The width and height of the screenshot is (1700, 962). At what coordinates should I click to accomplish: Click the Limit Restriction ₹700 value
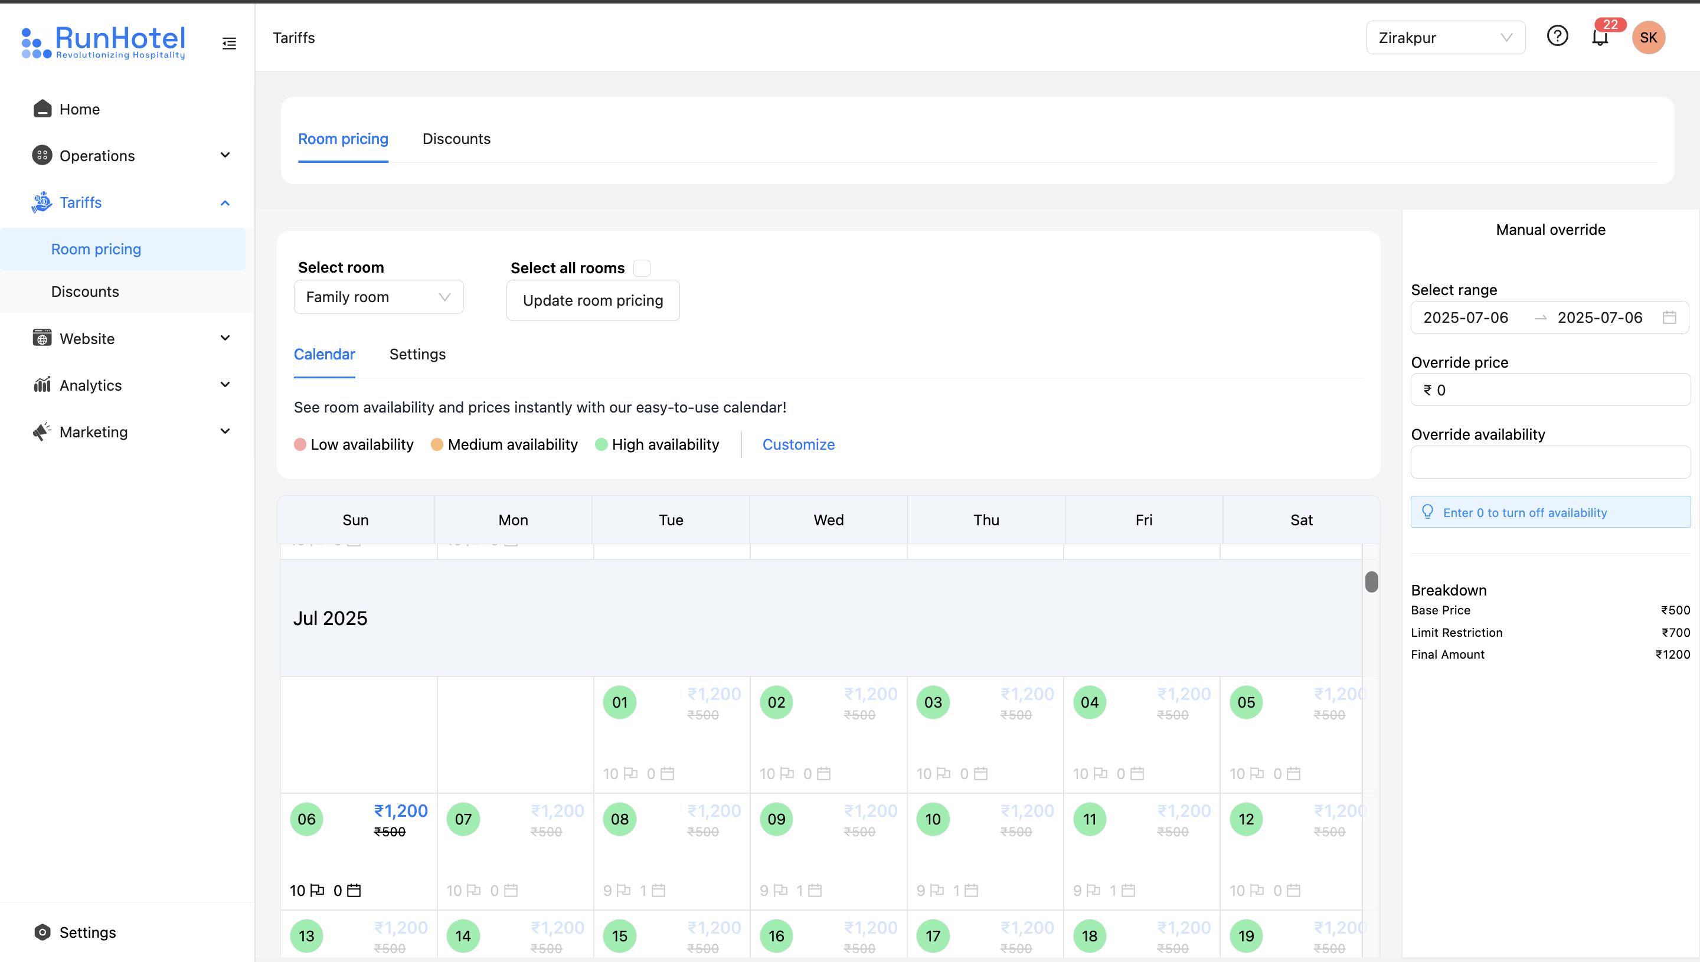click(1676, 633)
